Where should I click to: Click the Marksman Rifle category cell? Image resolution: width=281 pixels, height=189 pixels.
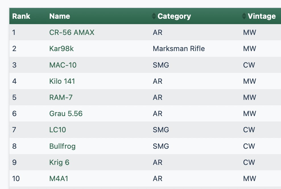pyautogui.click(x=179, y=49)
